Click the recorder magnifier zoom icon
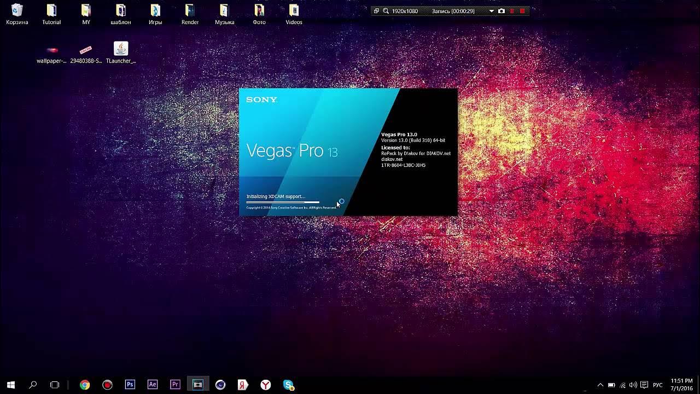Viewport: 700px width, 394px height. [386, 11]
